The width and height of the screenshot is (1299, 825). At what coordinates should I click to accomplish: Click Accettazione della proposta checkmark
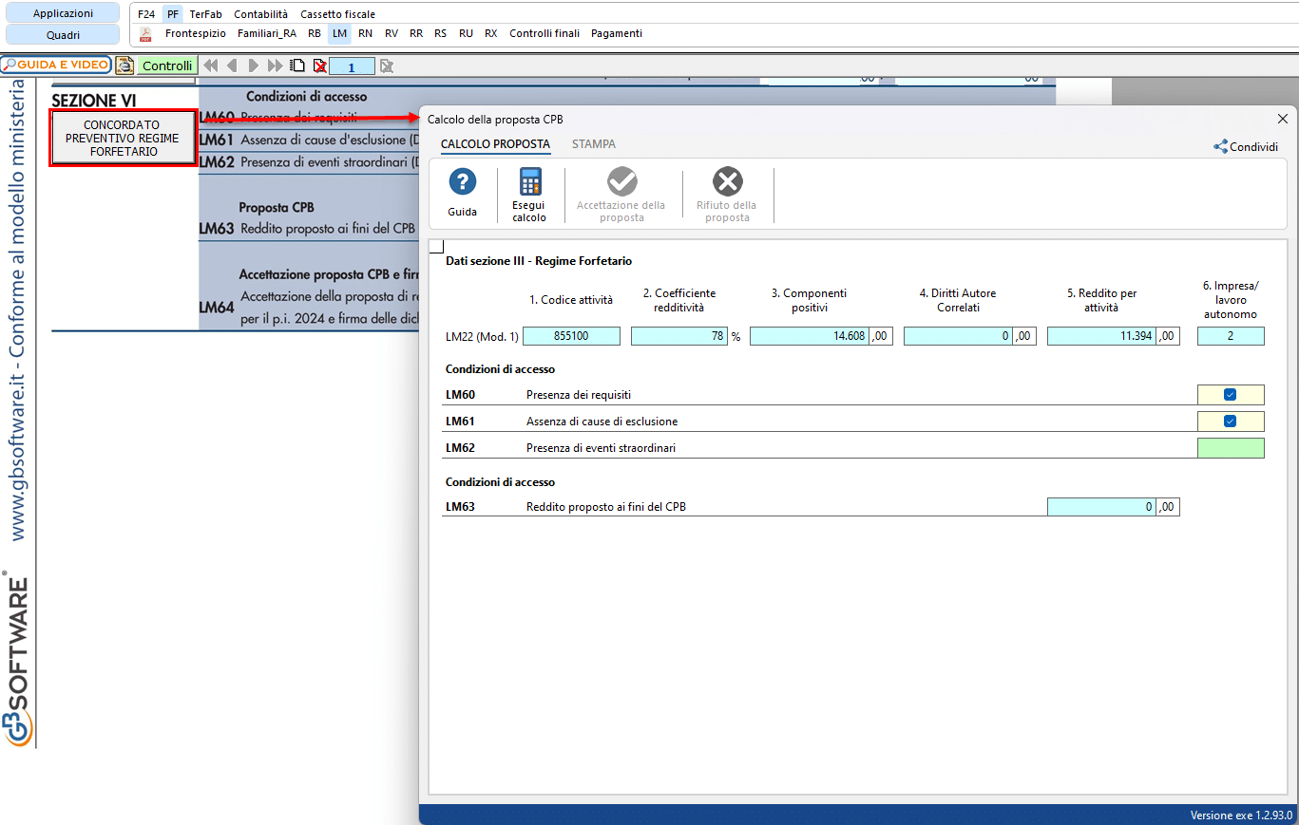[x=622, y=181]
